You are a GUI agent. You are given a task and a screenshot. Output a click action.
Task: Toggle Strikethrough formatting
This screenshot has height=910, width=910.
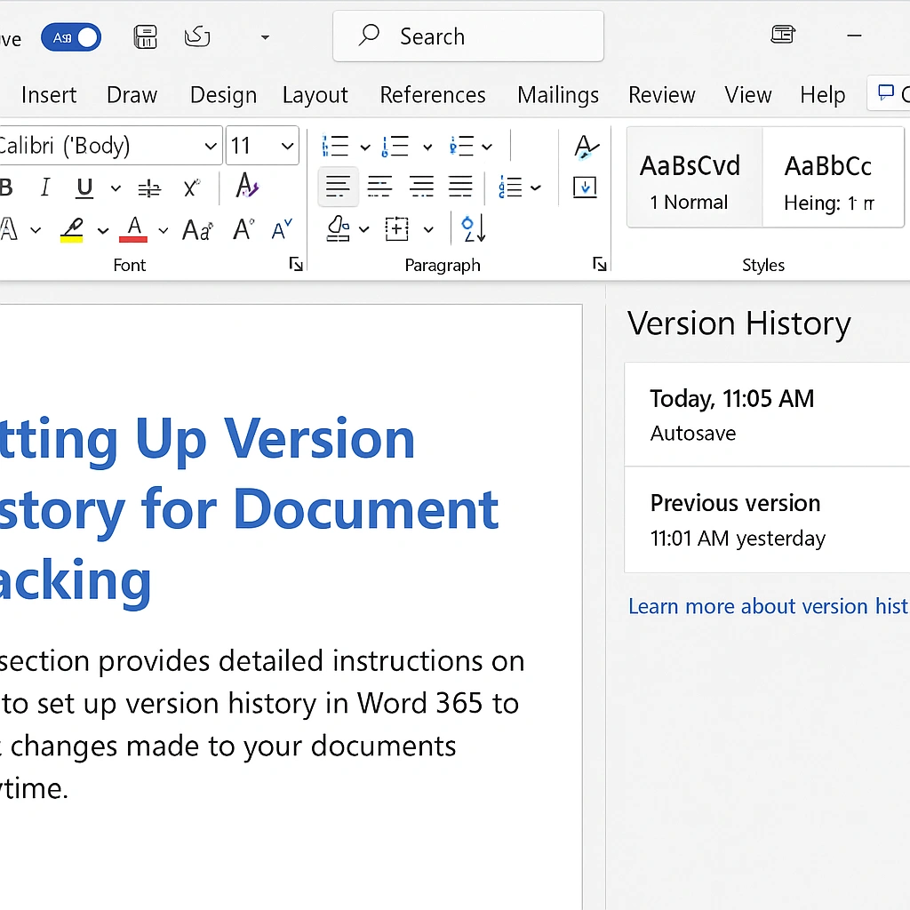click(149, 188)
